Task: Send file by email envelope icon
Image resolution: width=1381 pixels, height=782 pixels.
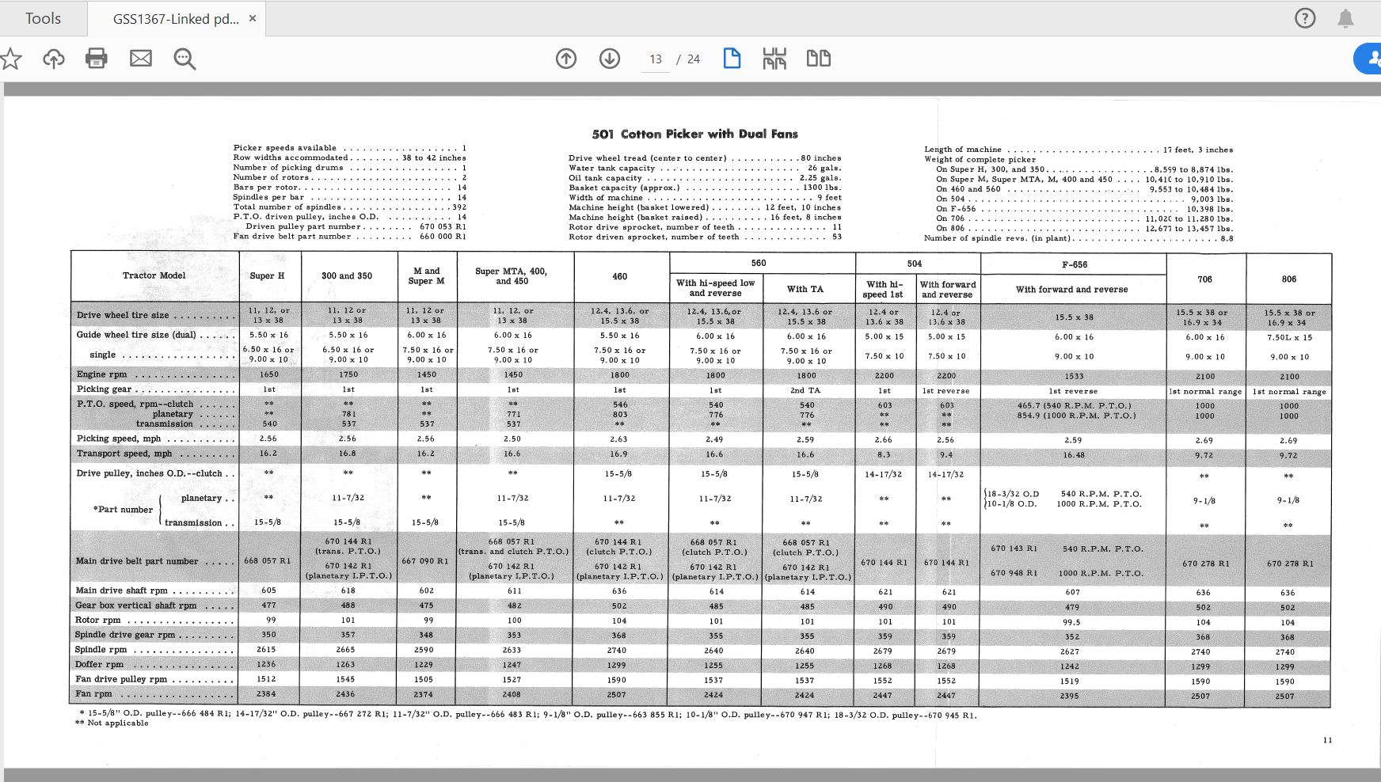Action: 141,59
